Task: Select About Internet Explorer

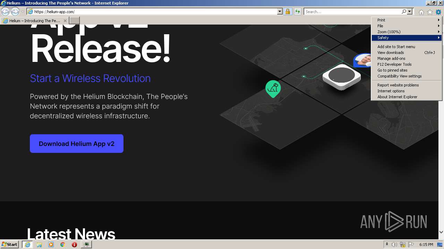Action: click(x=407, y=97)
